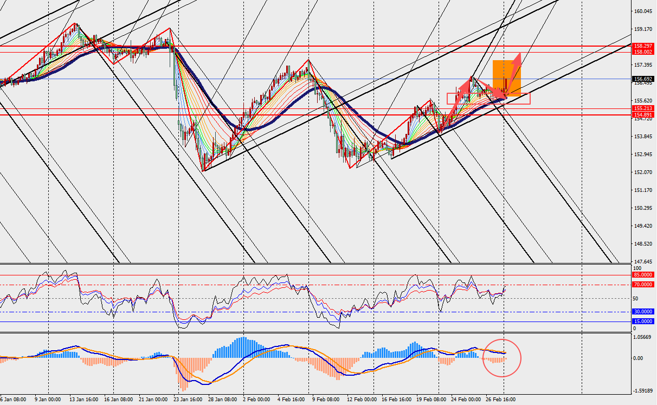Click the 26 Feb 16:00 time axis label
The width and height of the screenshot is (657, 405).
click(x=500, y=400)
